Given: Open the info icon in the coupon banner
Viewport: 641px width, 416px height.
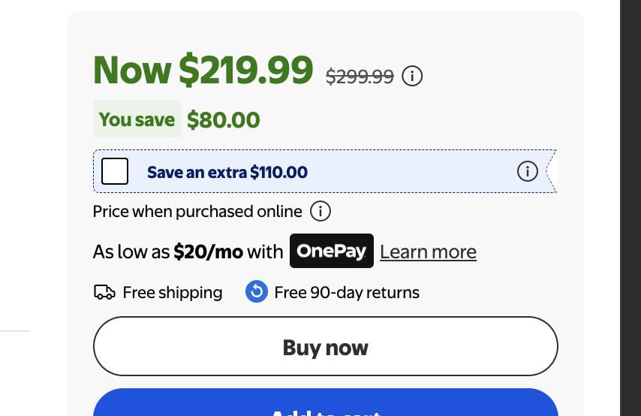Looking at the screenshot, I should coord(527,171).
